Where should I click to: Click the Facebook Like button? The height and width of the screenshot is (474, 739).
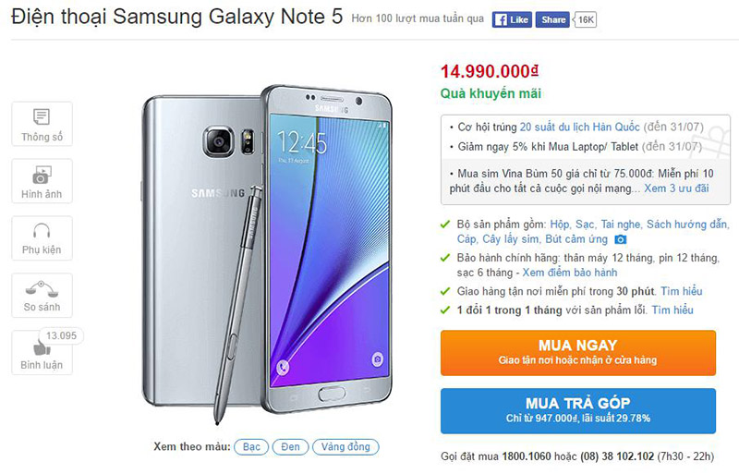tap(512, 19)
